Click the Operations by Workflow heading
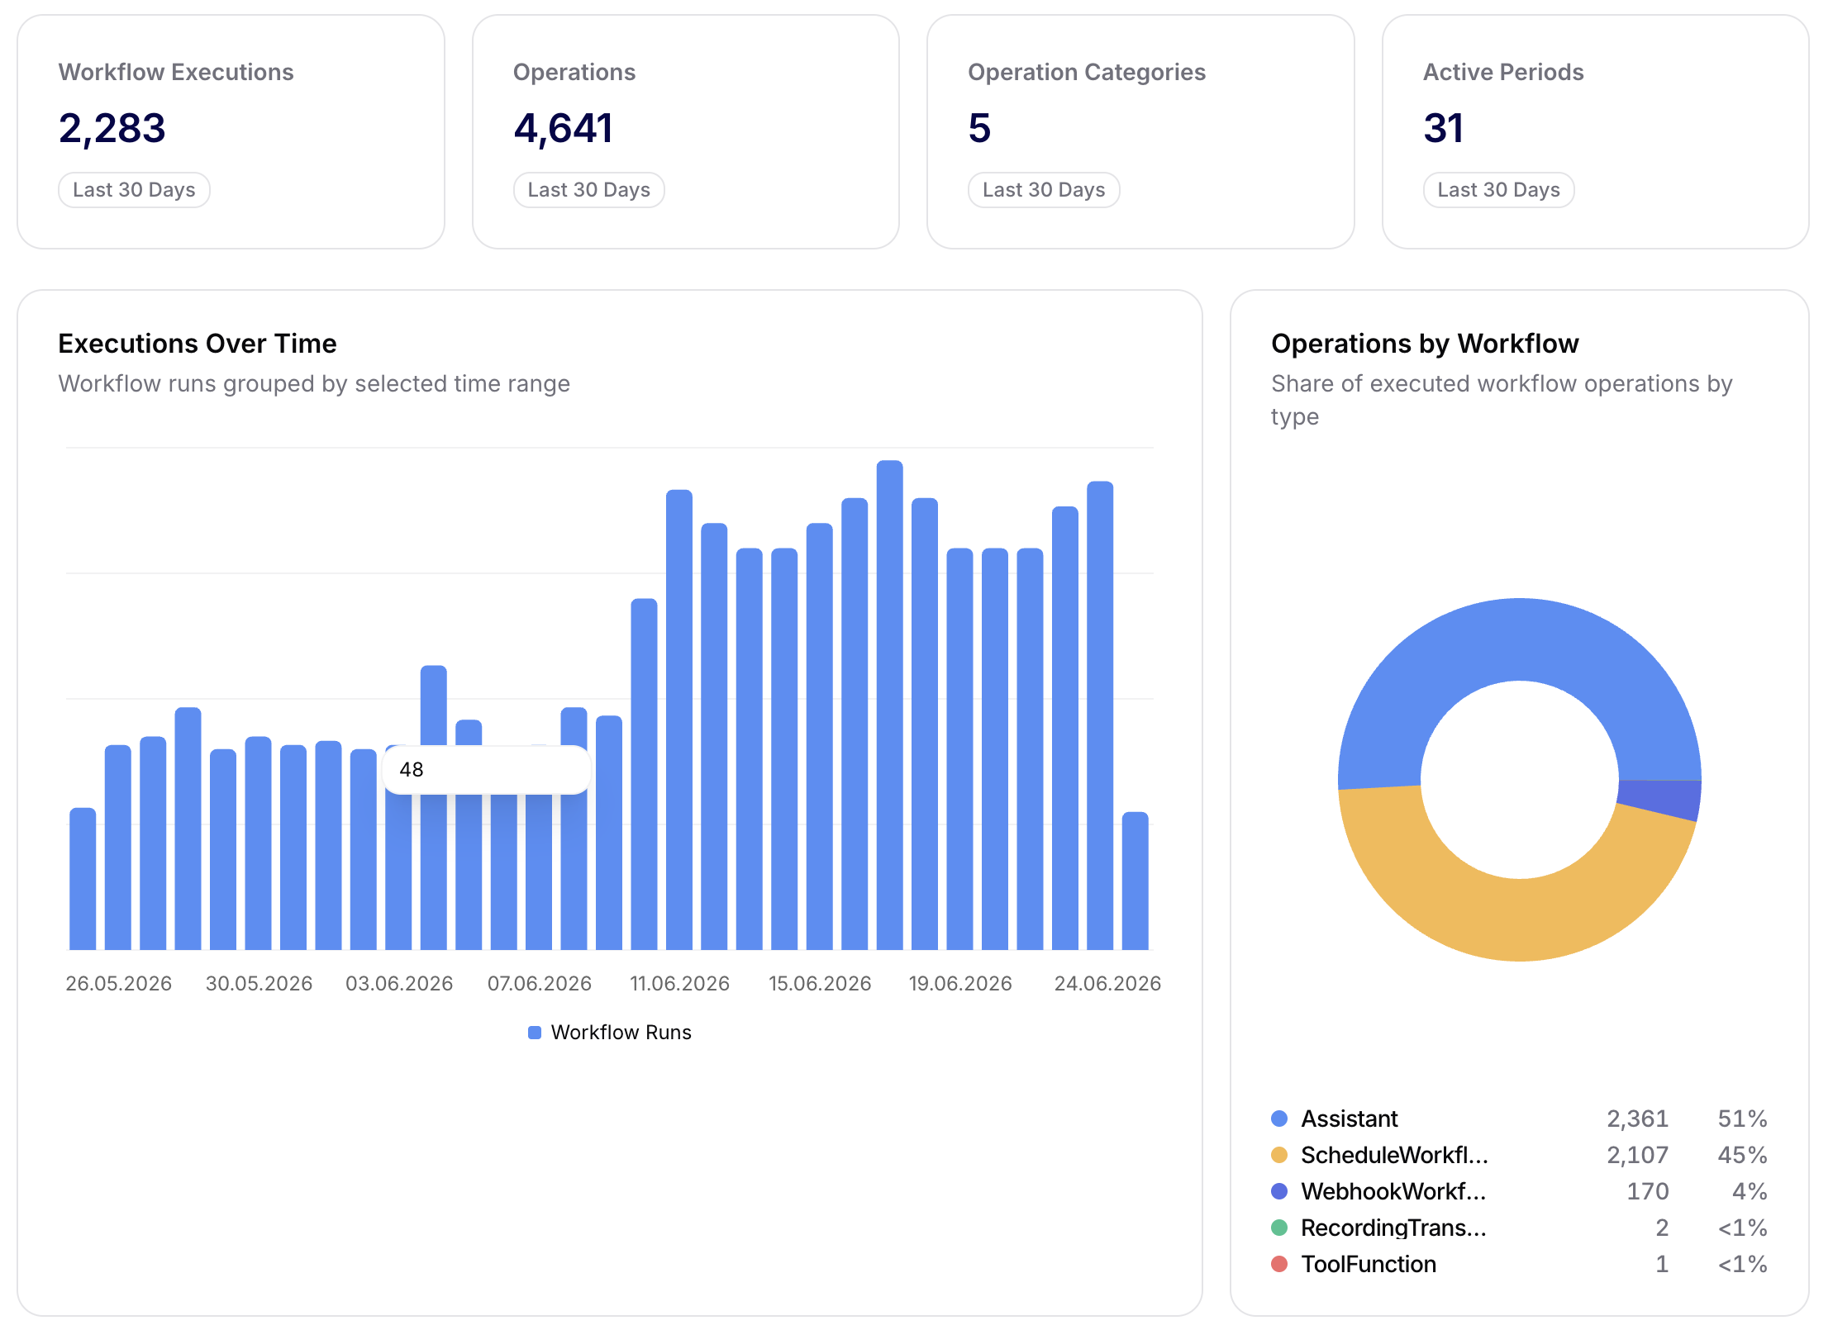The height and width of the screenshot is (1330, 1833). (1425, 344)
